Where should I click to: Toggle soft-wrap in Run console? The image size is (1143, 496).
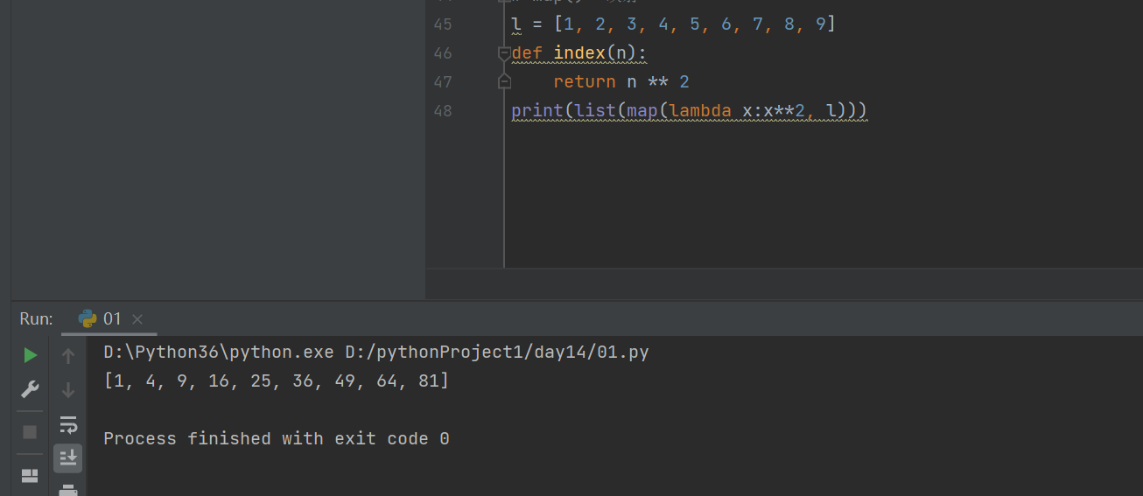(x=68, y=425)
